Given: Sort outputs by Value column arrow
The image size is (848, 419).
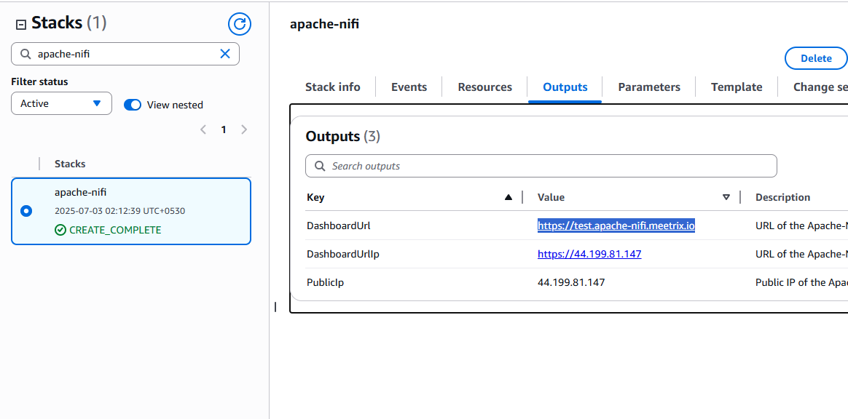Looking at the screenshot, I should [726, 198].
